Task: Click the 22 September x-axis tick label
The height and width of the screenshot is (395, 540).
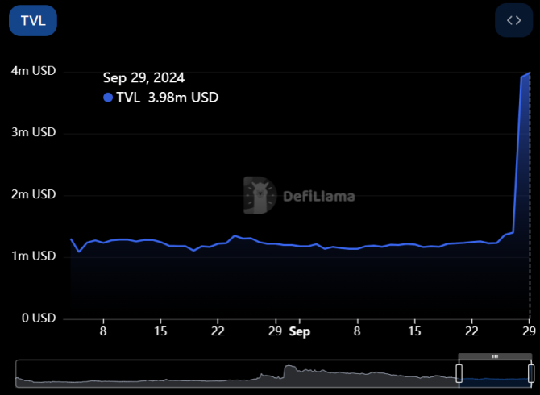Action: [x=471, y=331]
